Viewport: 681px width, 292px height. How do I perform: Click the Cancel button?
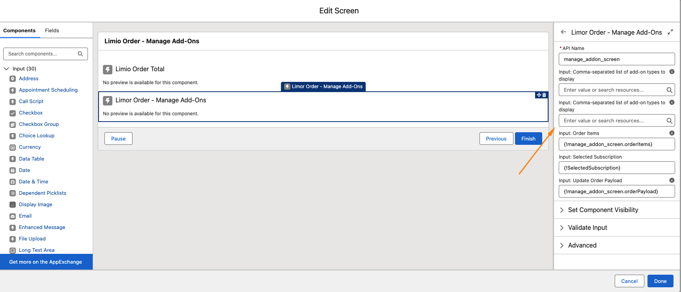click(629, 281)
